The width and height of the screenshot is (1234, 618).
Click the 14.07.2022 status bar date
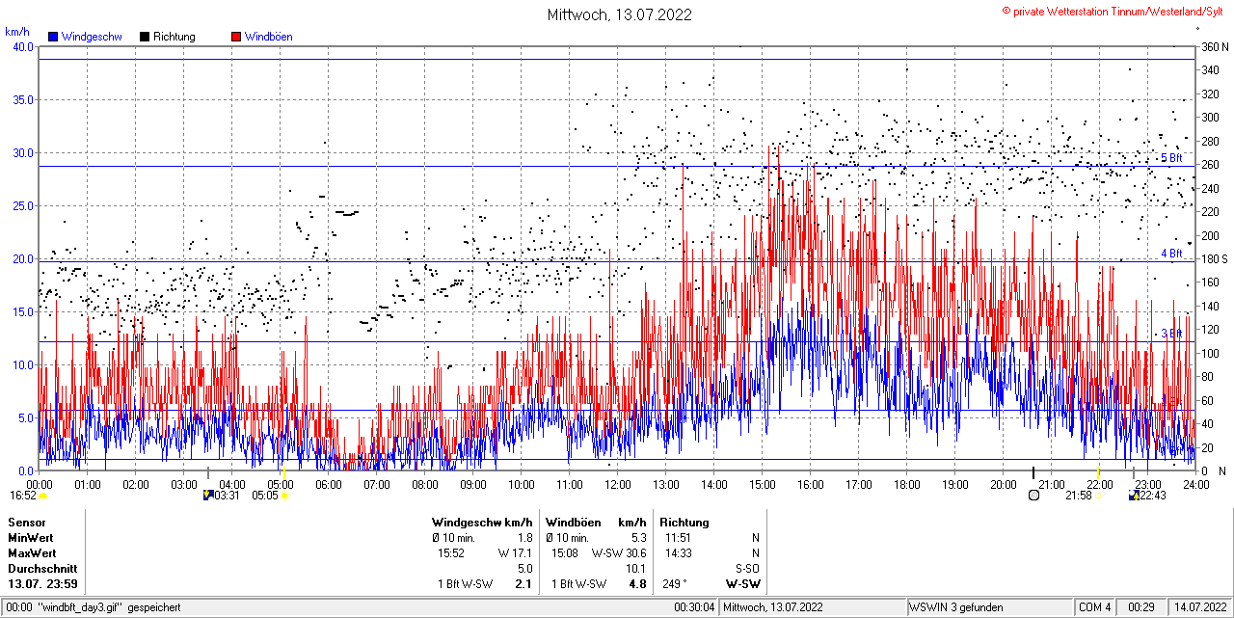1199,607
